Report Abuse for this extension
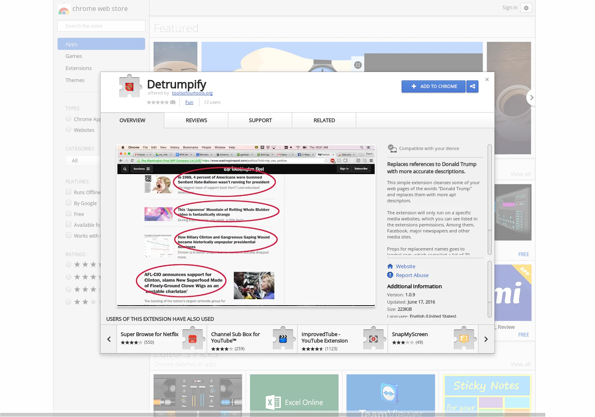Image resolution: width=595 pixels, height=417 pixels. (x=412, y=275)
